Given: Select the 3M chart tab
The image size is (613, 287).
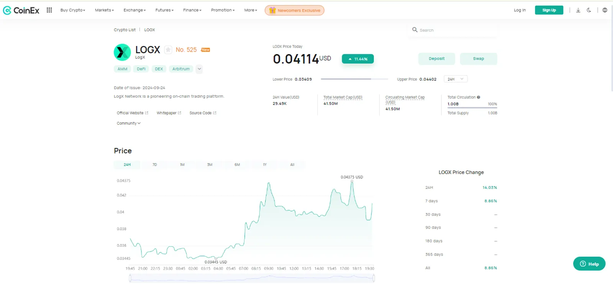Looking at the screenshot, I should coord(210,165).
